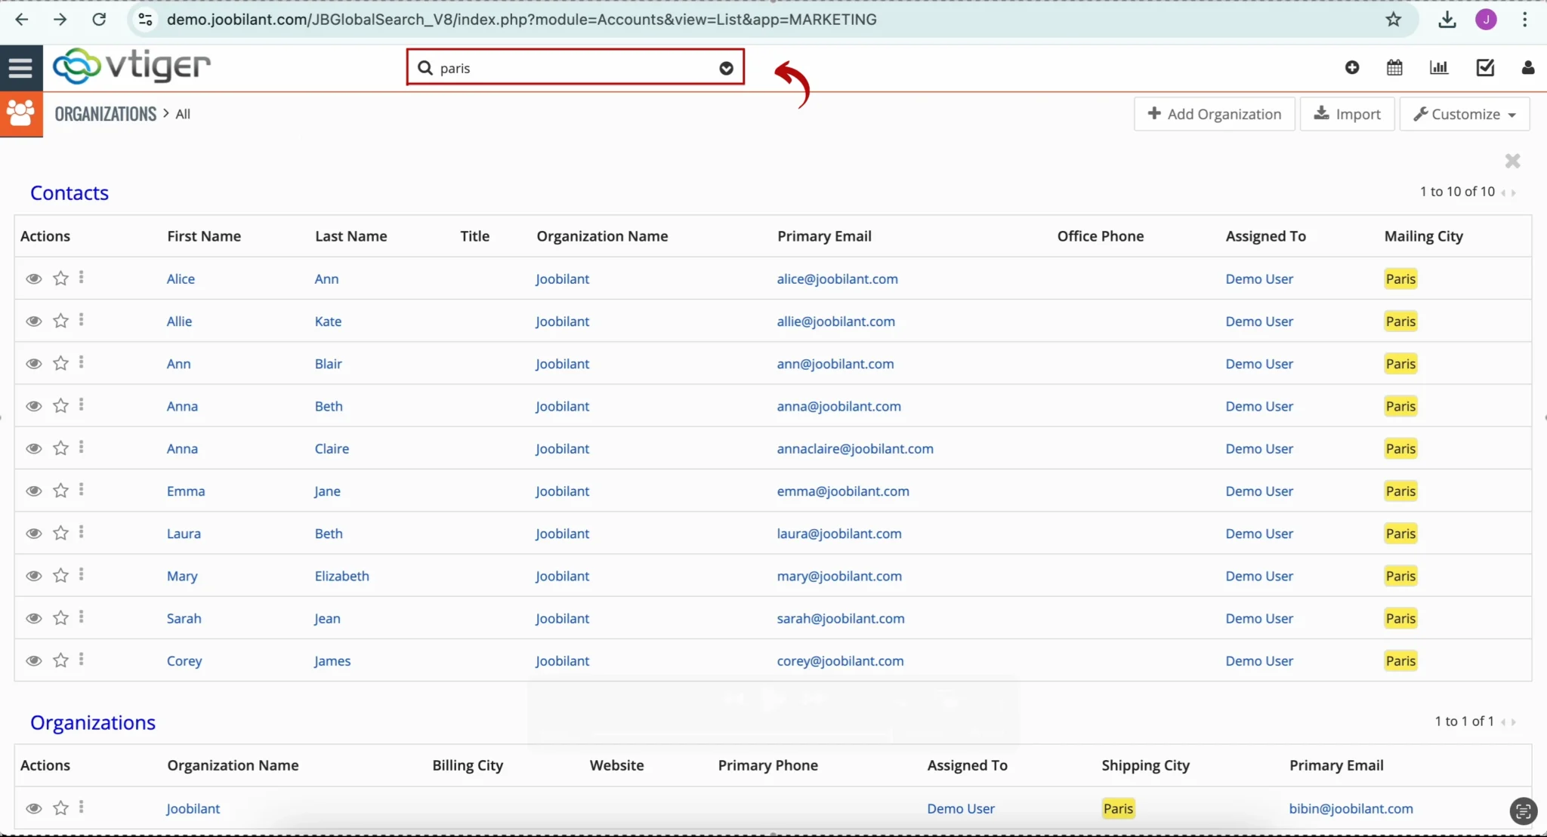Preview Joobilant organization with the eye icon
The width and height of the screenshot is (1547, 837).
(34, 808)
